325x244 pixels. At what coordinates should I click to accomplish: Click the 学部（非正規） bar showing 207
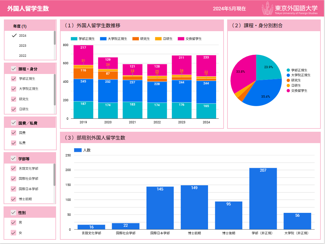(263, 198)
